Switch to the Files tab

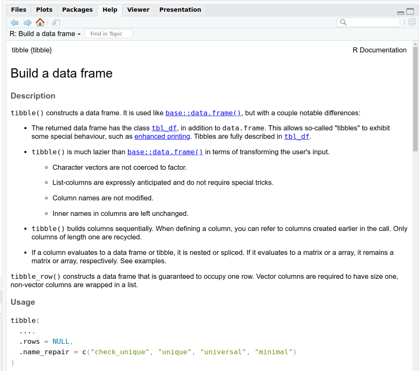click(18, 10)
